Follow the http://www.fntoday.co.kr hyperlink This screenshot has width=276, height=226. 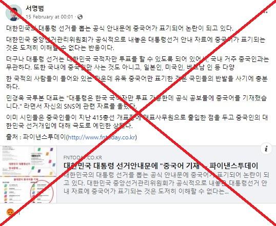pyautogui.click(x=102, y=137)
